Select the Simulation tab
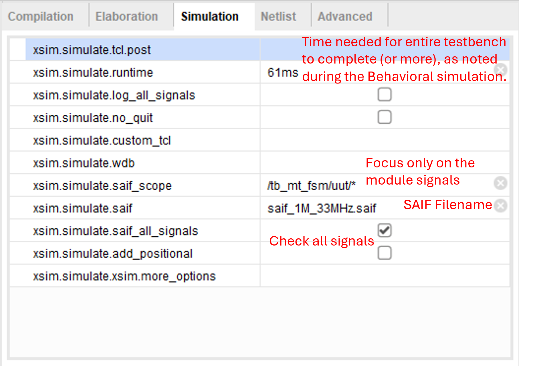535x366 pixels. coord(210,17)
